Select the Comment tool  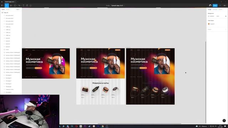click(31, 6)
